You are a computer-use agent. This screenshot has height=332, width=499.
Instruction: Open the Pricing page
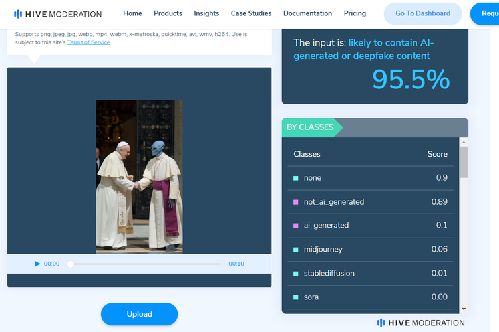point(355,13)
